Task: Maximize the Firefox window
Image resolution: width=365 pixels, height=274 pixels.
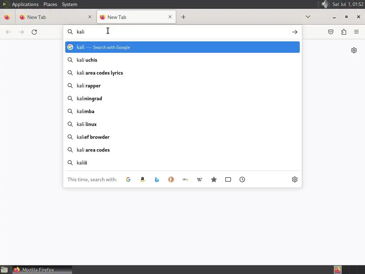Action: (x=346, y=17)
